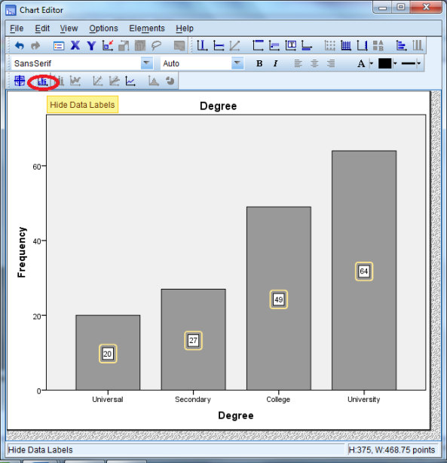Screen dimensions: 447x463
Task: Insert an annotation icon
Action: (x=274, y=45)
